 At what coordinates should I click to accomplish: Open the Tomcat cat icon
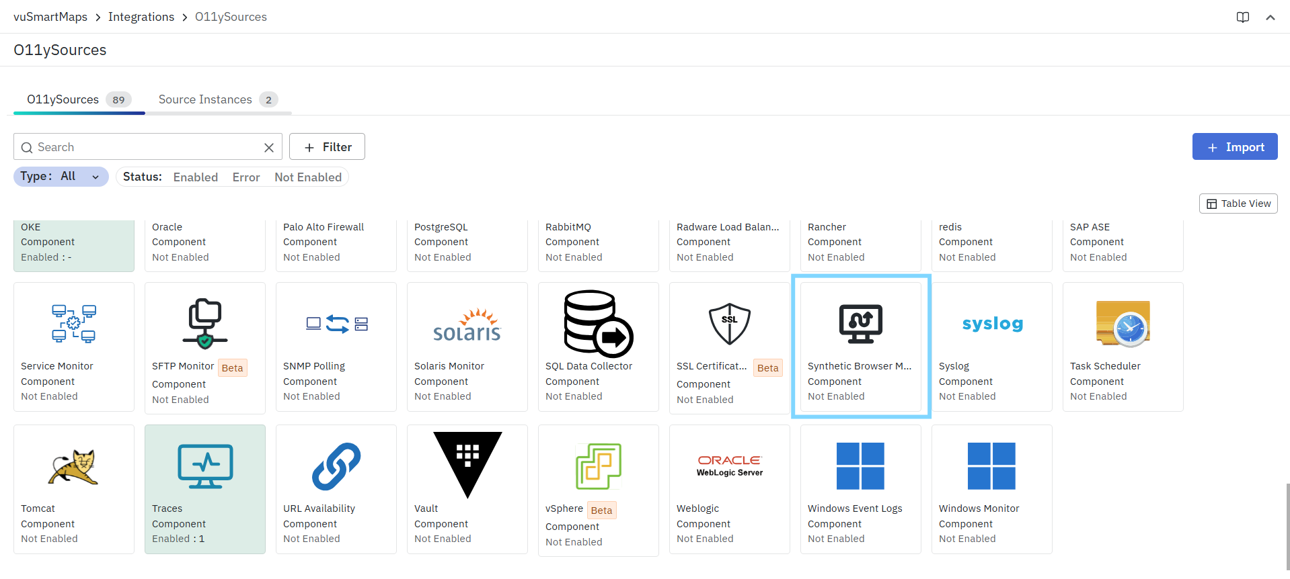(x=73, y=466)
